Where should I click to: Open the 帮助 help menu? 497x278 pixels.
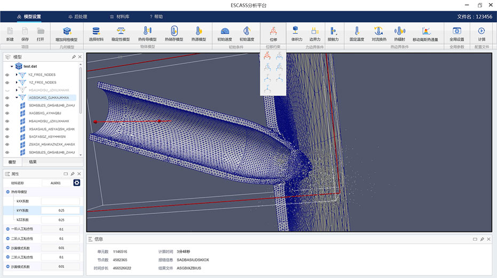(x=156, y=17)
